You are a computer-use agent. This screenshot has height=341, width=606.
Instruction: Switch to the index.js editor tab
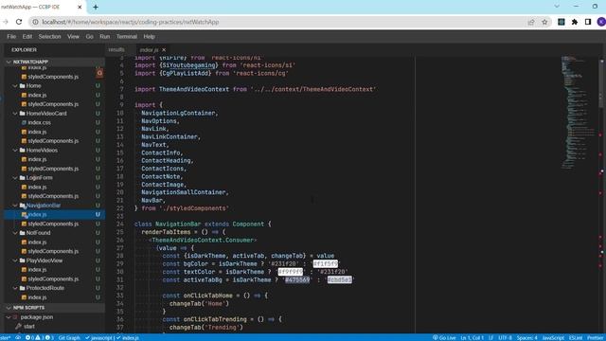point(150,50)
